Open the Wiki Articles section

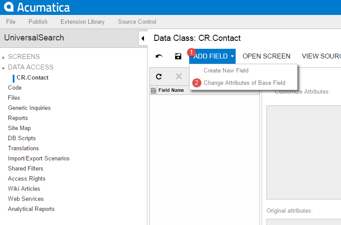pos(24,189)
